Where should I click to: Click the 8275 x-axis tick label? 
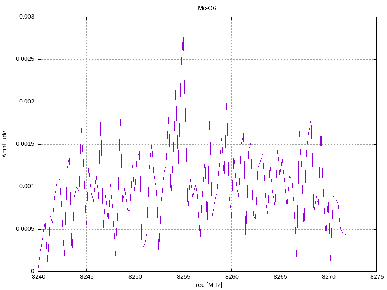tap(377, 277)
